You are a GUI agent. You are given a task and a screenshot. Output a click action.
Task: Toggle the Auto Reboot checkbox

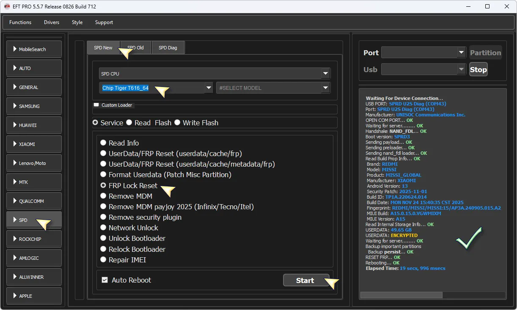(105, 280)
